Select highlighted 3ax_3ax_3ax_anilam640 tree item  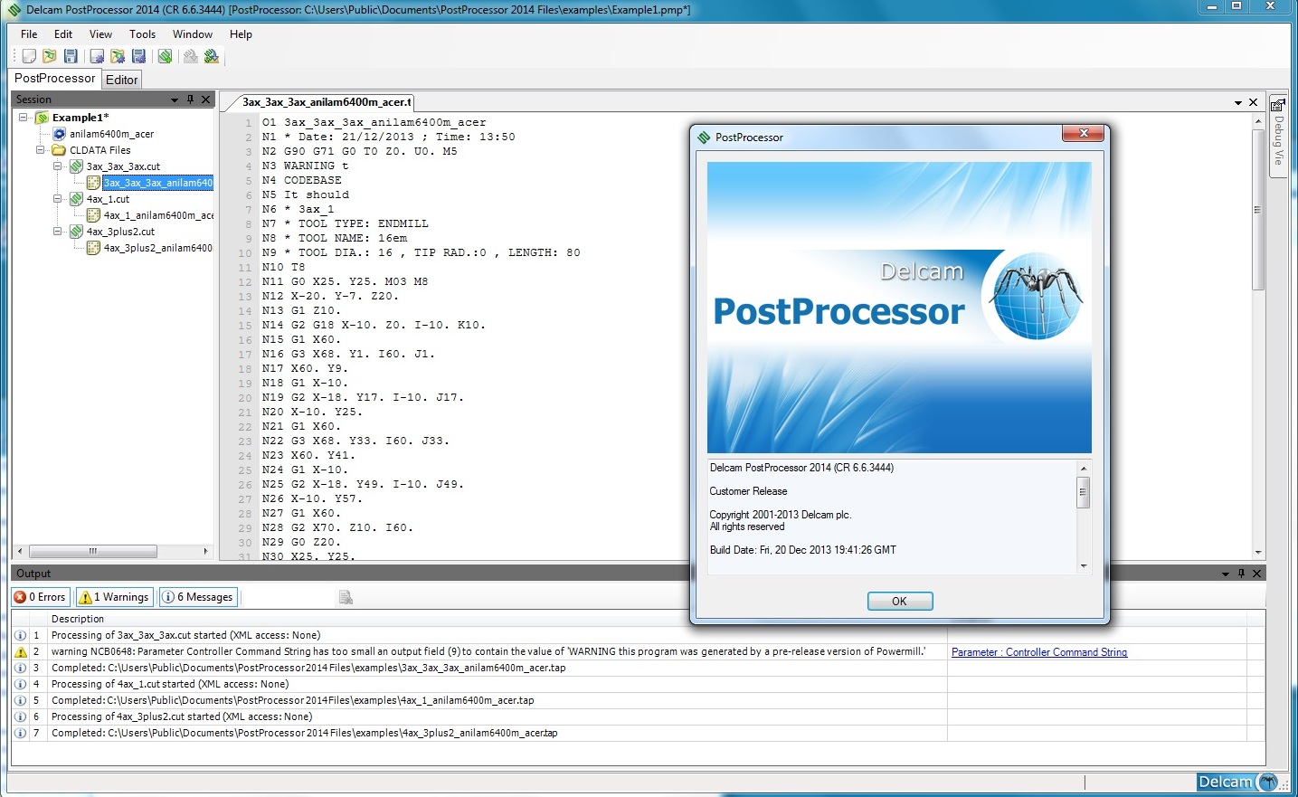[x=157, y=183]
